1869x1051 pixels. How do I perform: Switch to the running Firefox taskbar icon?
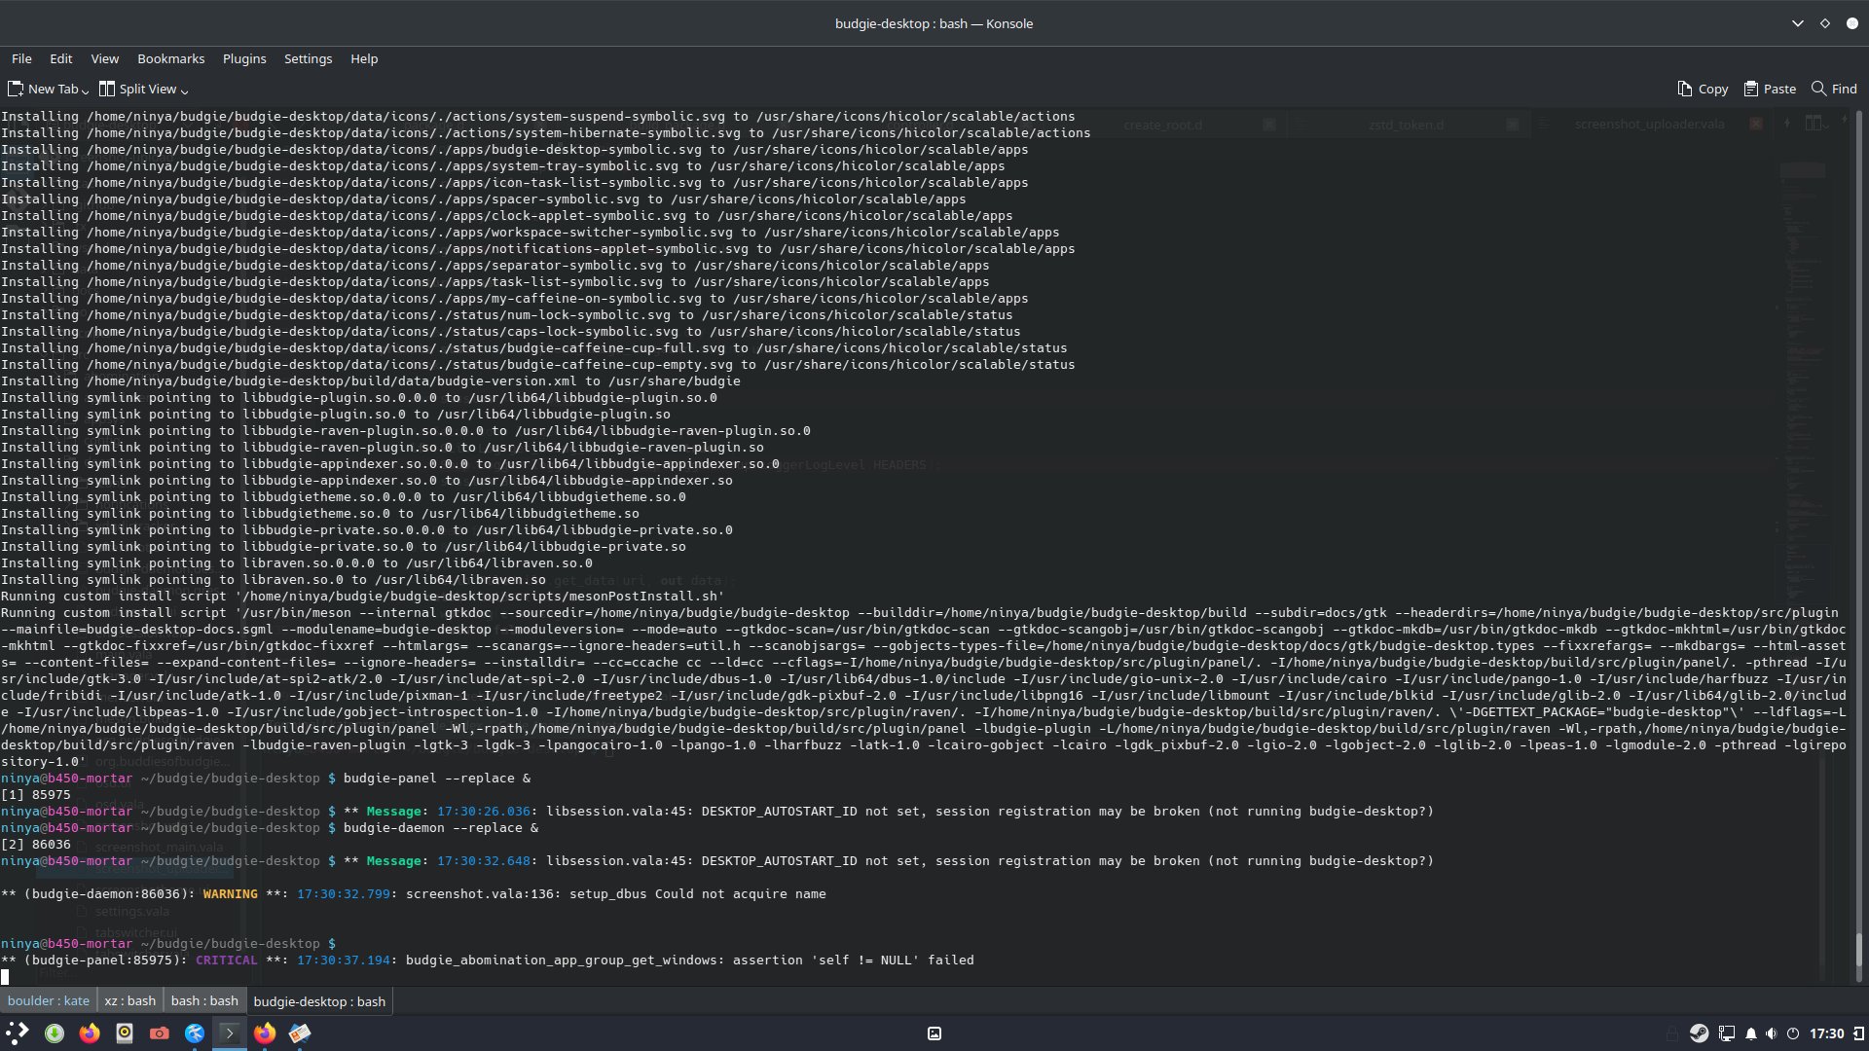(265, 1033)
